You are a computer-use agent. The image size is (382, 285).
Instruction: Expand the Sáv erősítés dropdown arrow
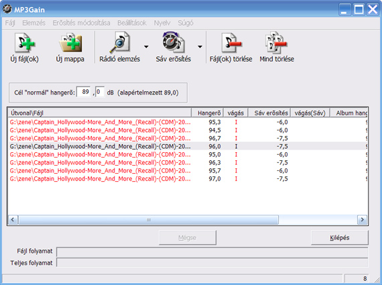coord(200,46)
